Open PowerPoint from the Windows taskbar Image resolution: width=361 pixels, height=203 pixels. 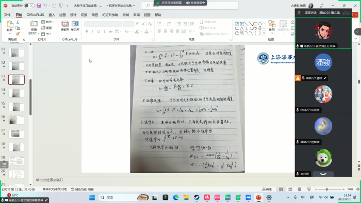pos(258,197)
